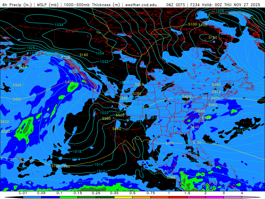Viewport: 265px width, 199px height.
Task: Click the 0.35 legend value label
Action: coord(114,193)
